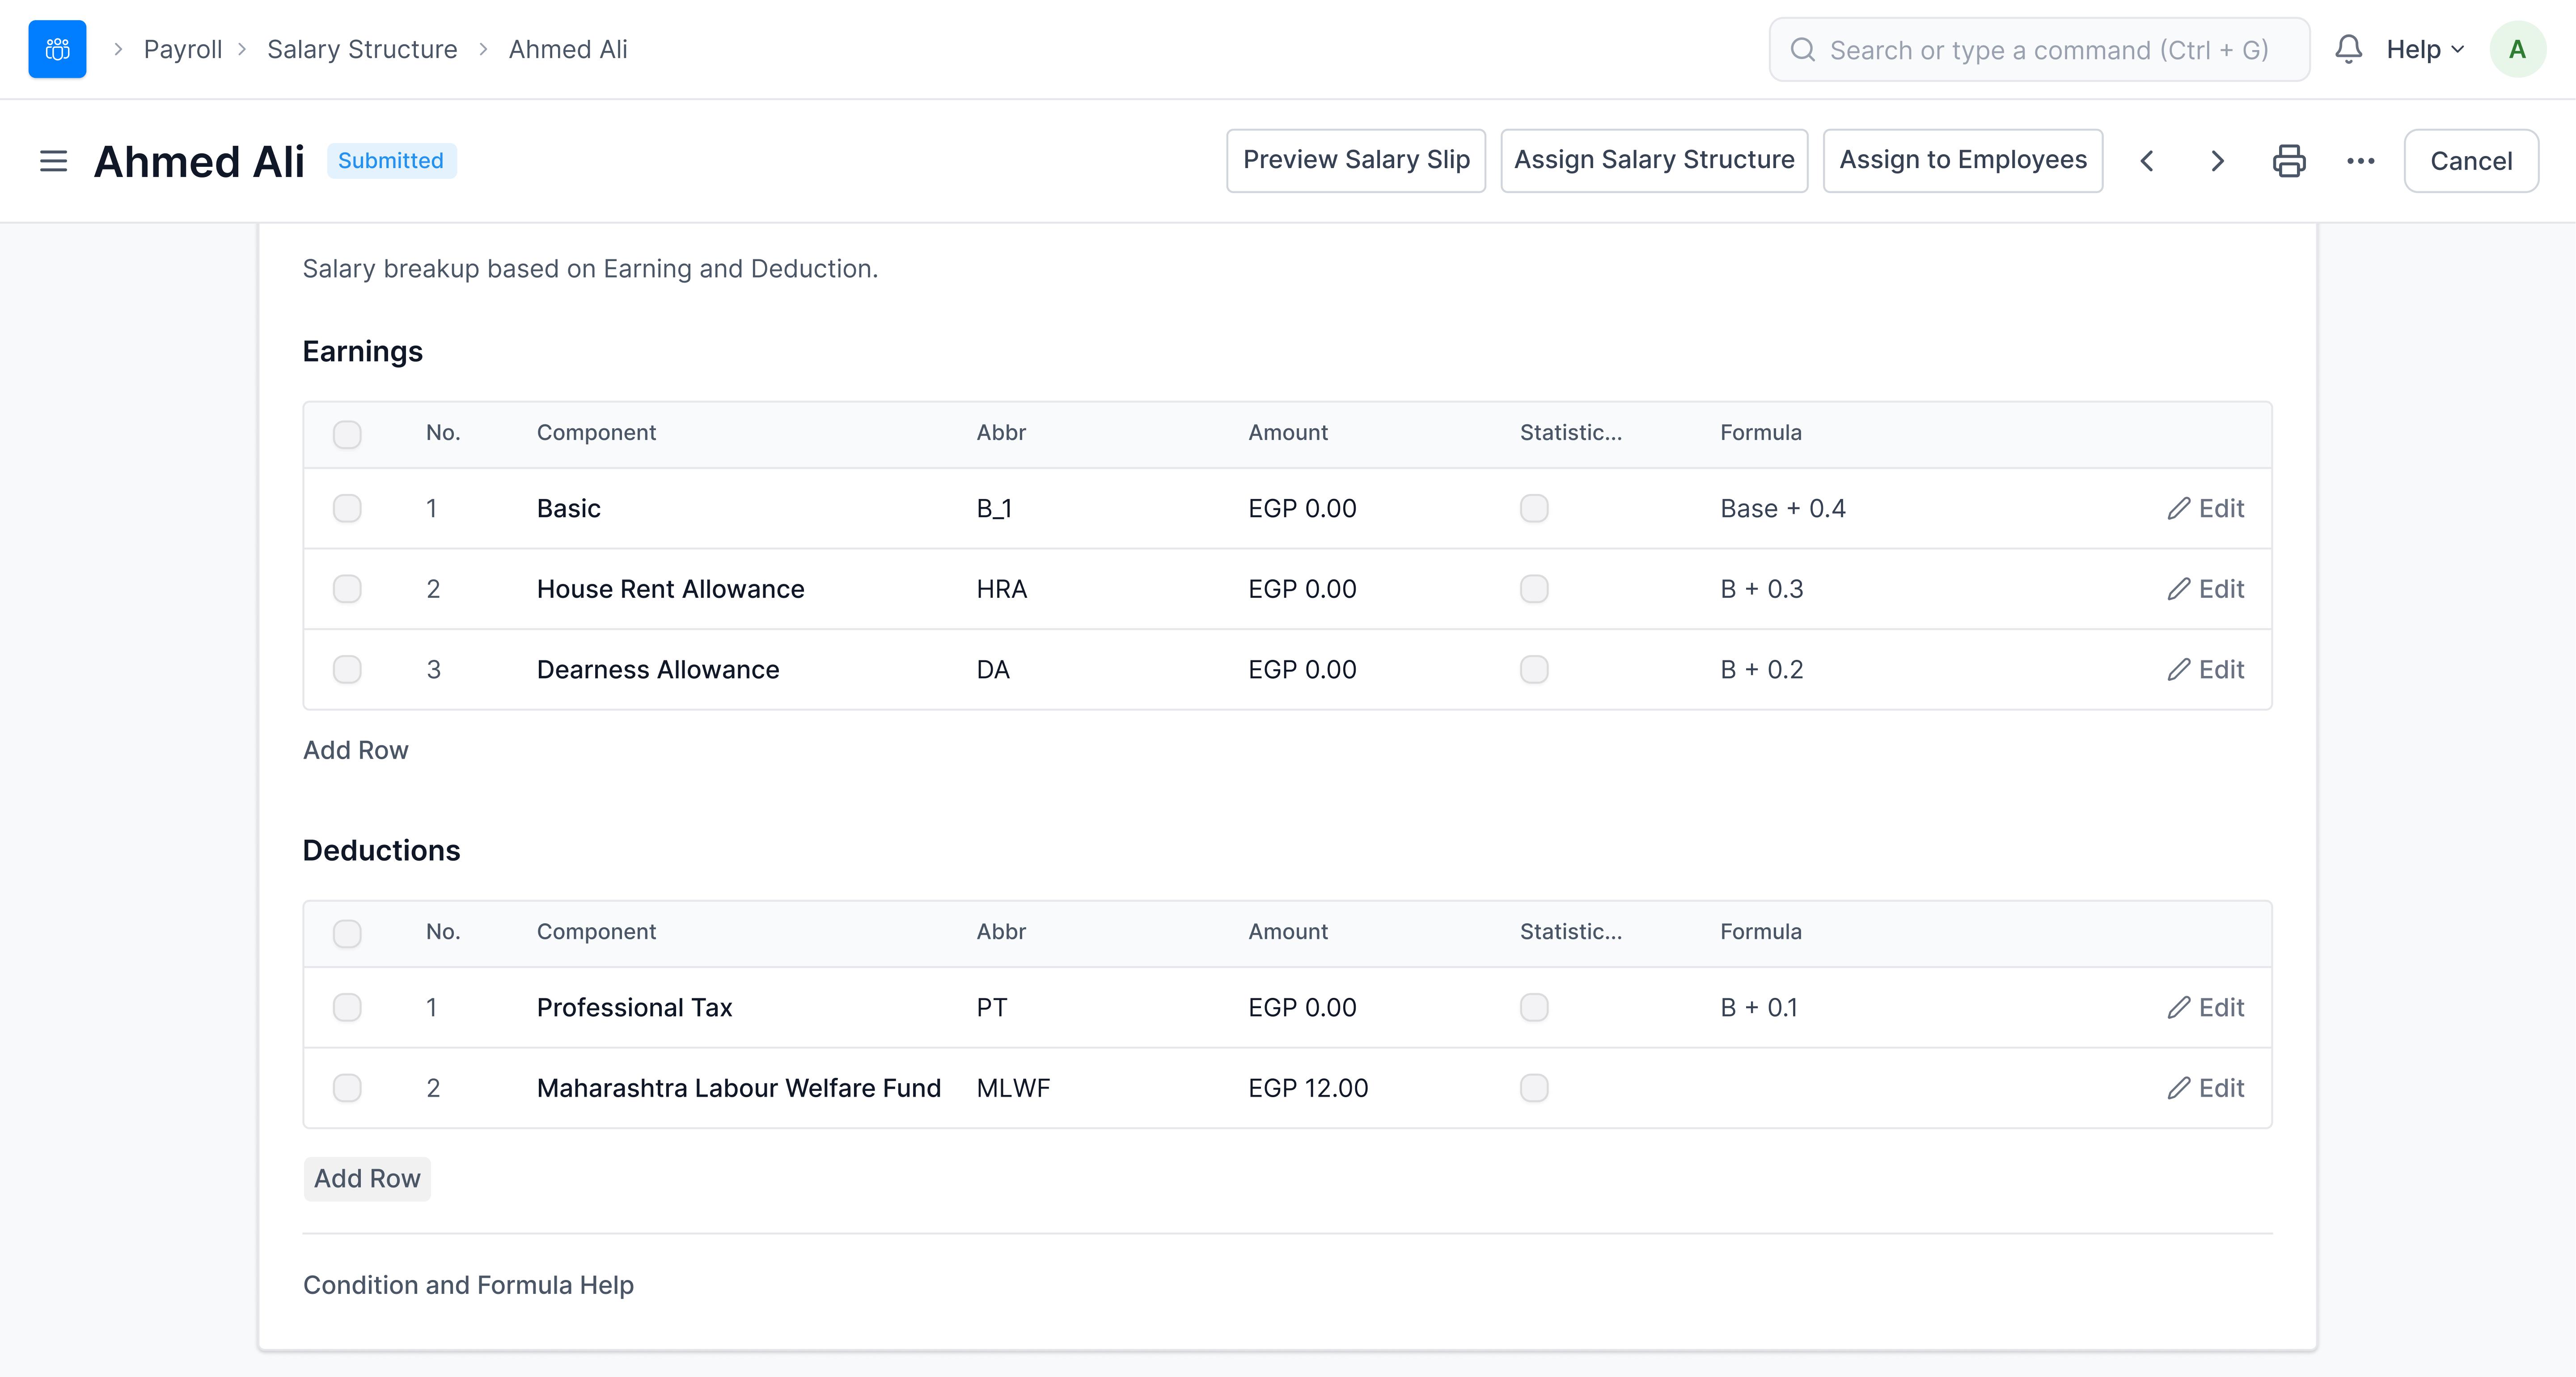Select all rows in Earnings table

(x=347, y=434)
